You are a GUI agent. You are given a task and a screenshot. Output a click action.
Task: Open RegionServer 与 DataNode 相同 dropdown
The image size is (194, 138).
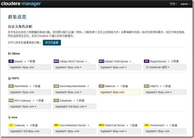(x=165, y=67)
